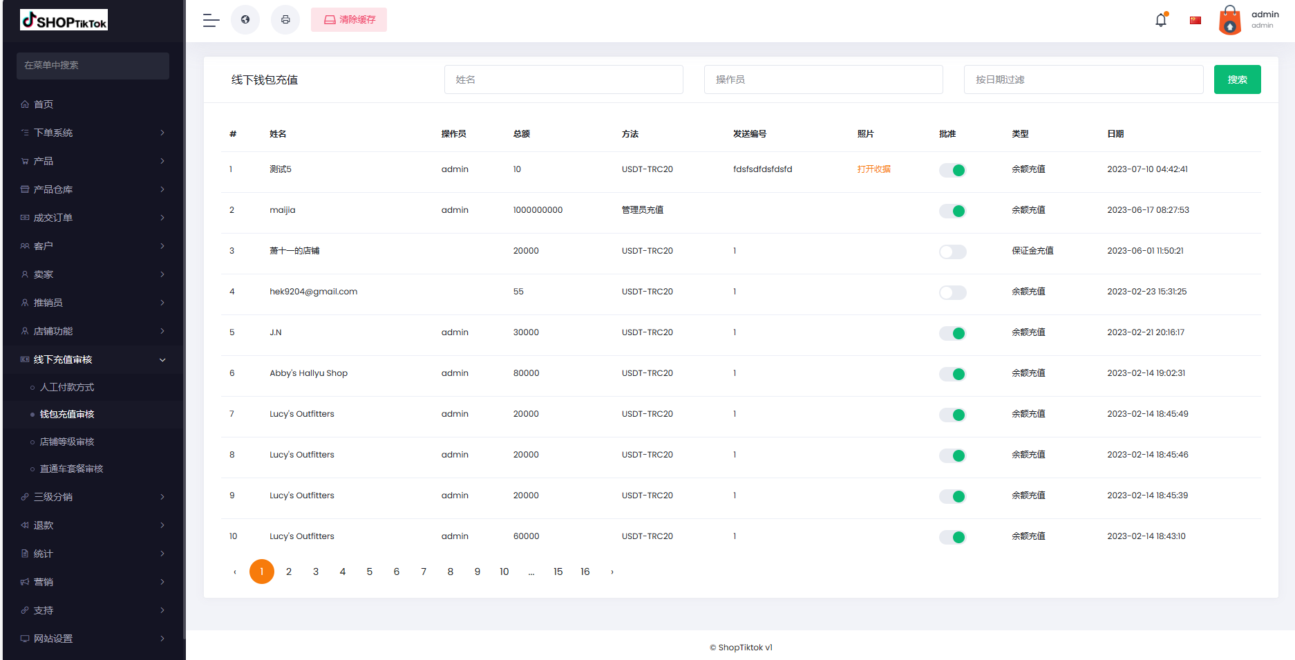This screenshot has height=660, width=1295.
Task: Open the admin profile avatar
Action: coord(1230,20)
